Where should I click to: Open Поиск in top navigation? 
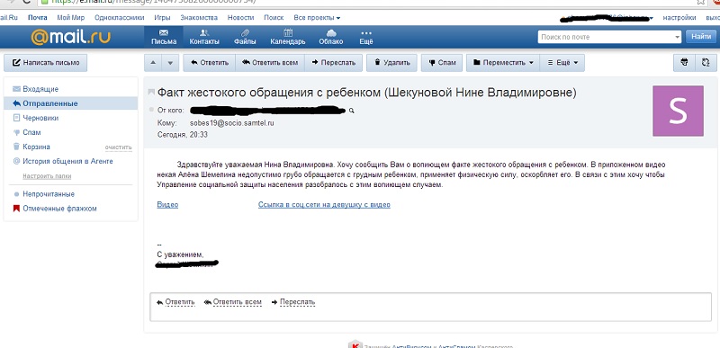274,18
